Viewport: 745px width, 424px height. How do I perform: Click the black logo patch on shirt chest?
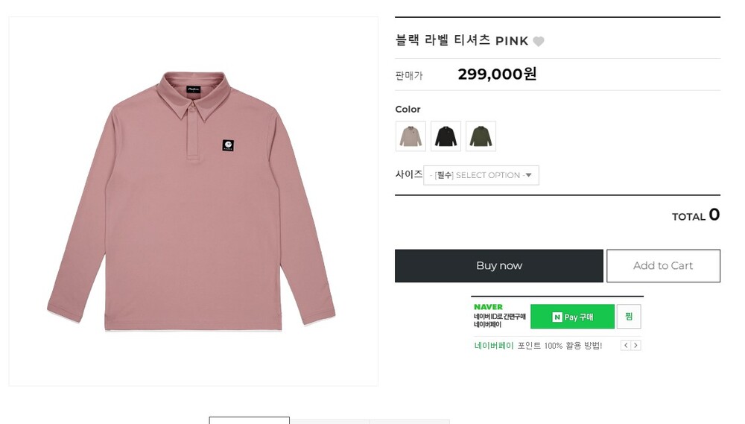click(x=228, y=145)
